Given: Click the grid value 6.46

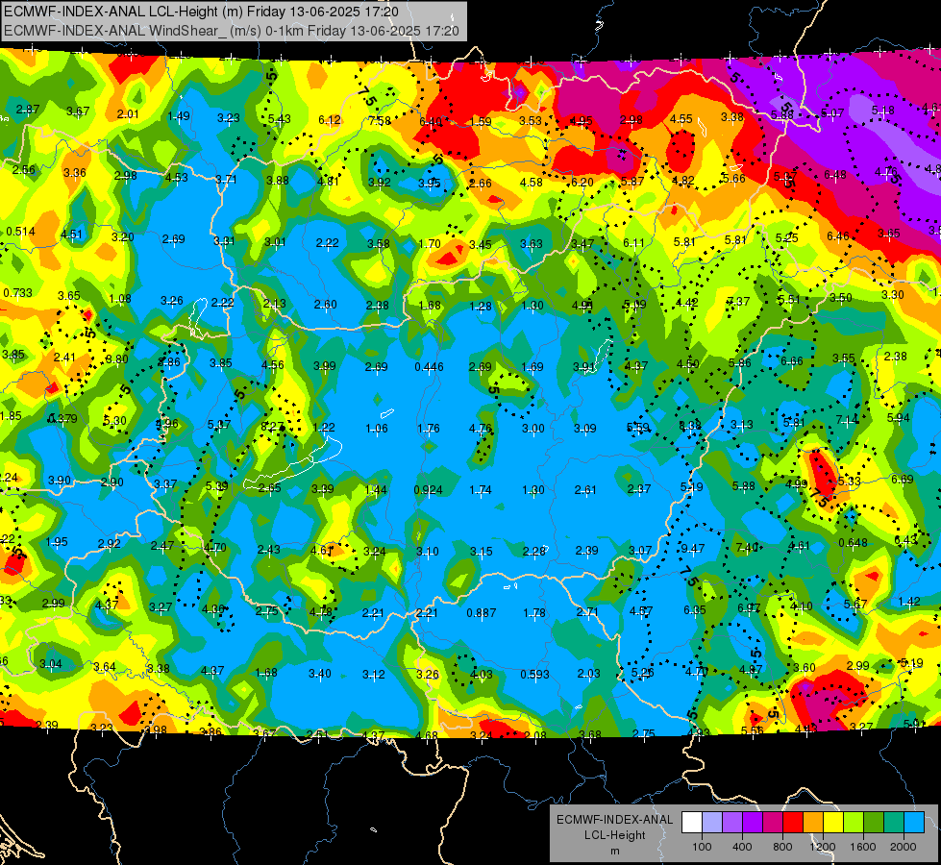Looking at the screenshot, I should [838, 235].
